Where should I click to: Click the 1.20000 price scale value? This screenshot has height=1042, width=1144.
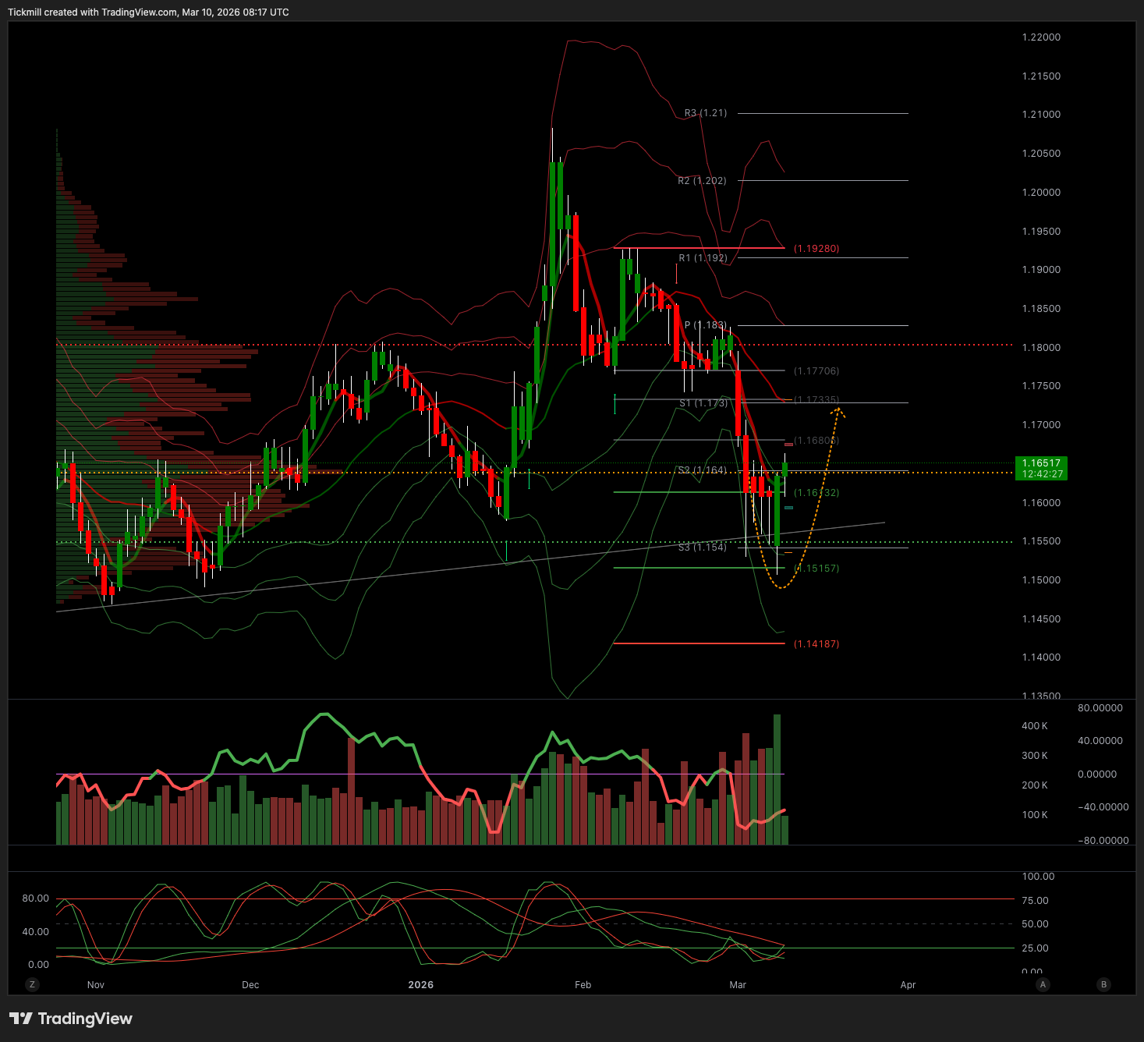click(1041, 193)
